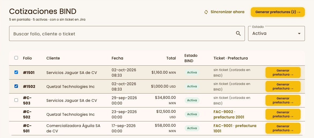The image size is (314, 138).
Task: Click the folio #C-503 cell
Action: [x=27, y=100]
